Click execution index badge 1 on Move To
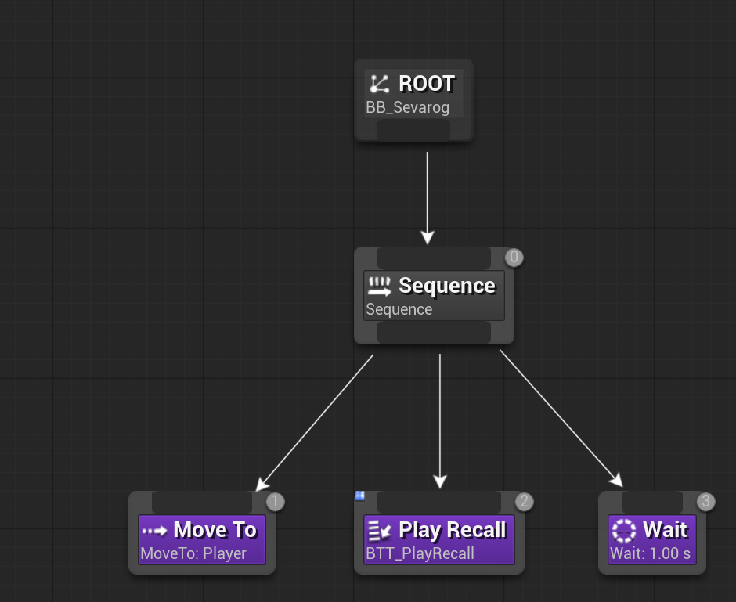Viewport: 736px width, 602px height. [275, 502]
